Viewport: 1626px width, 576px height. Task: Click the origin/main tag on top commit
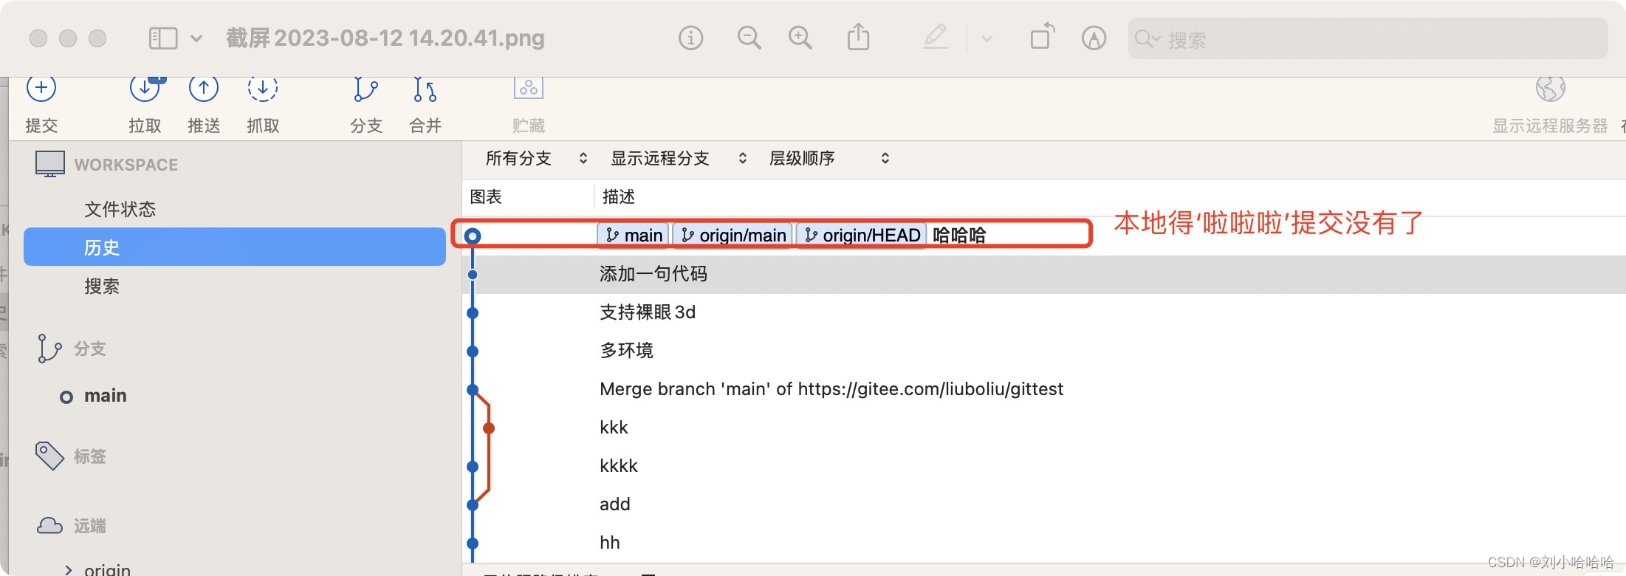click(733, 235)
